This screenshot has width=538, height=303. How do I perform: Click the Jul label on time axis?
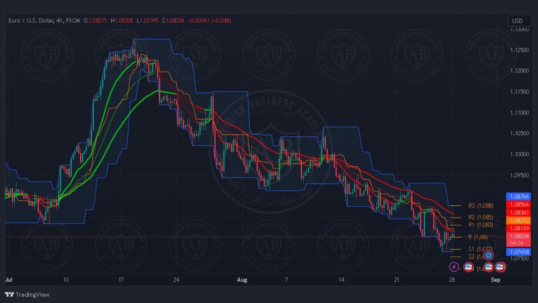pos(9,280)
